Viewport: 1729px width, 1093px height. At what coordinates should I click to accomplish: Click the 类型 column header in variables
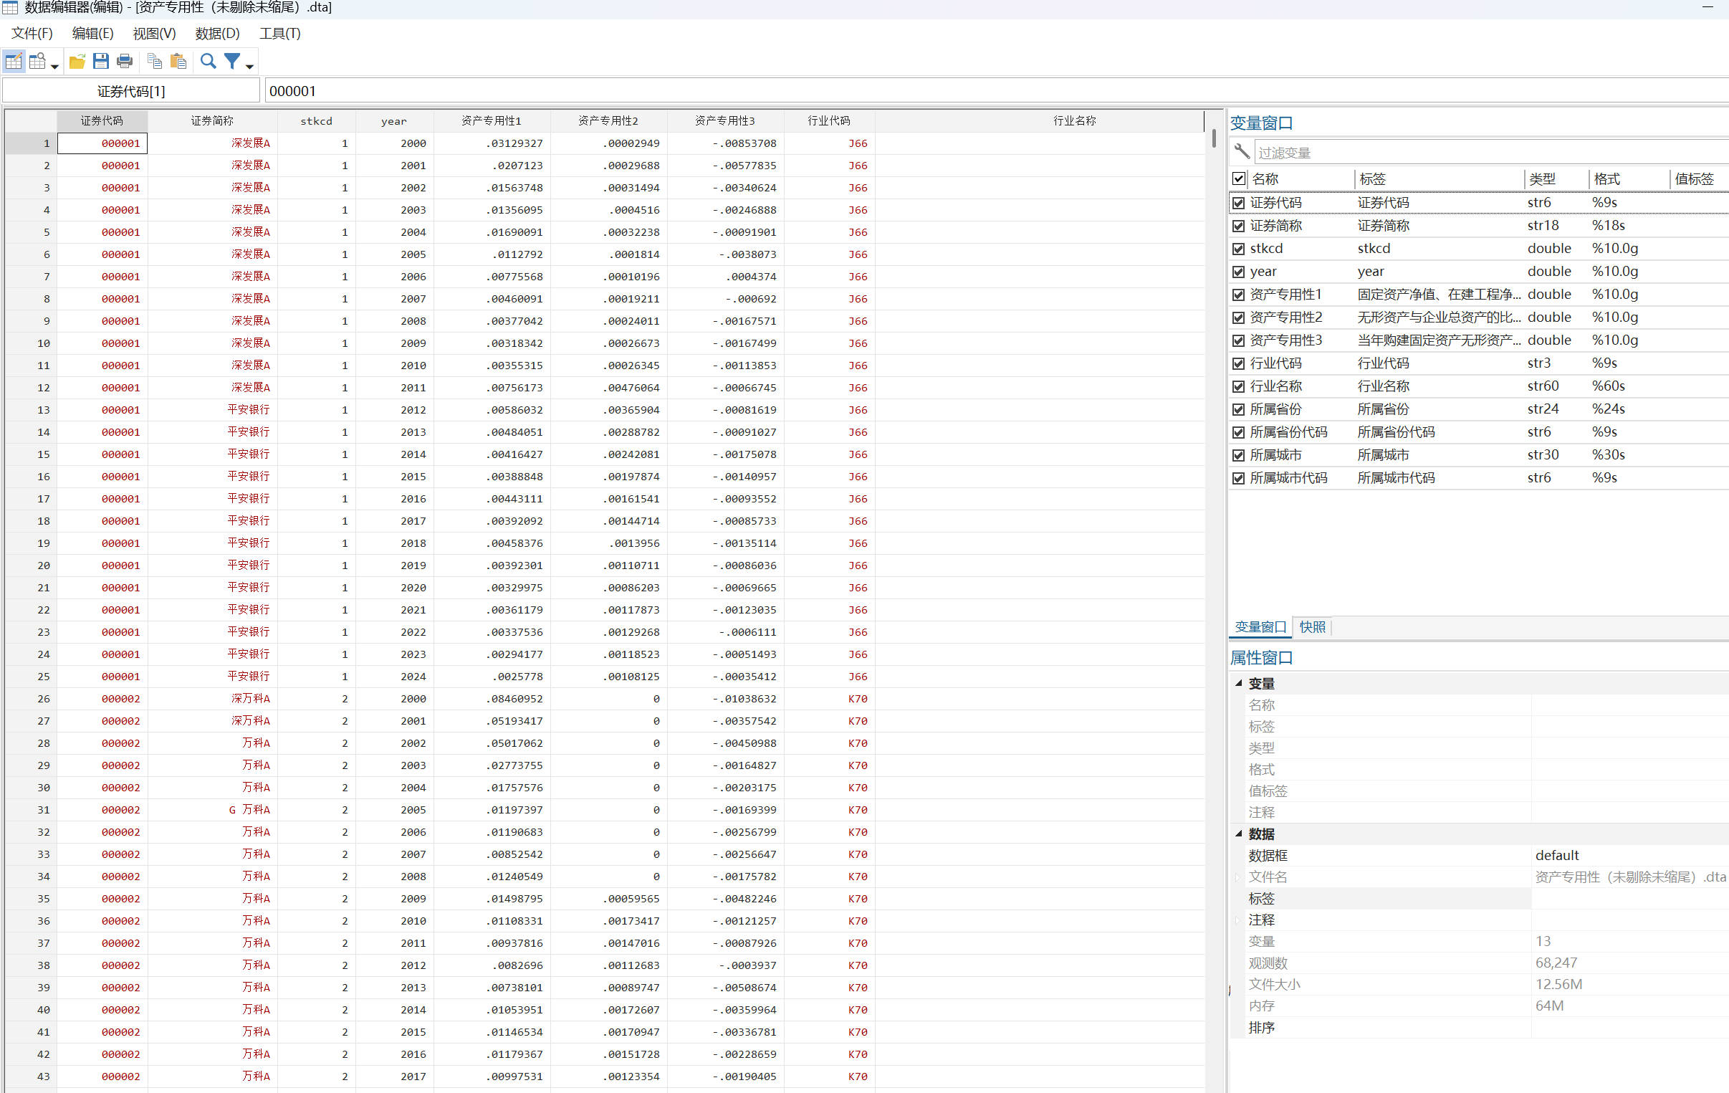coord(1541,178)
